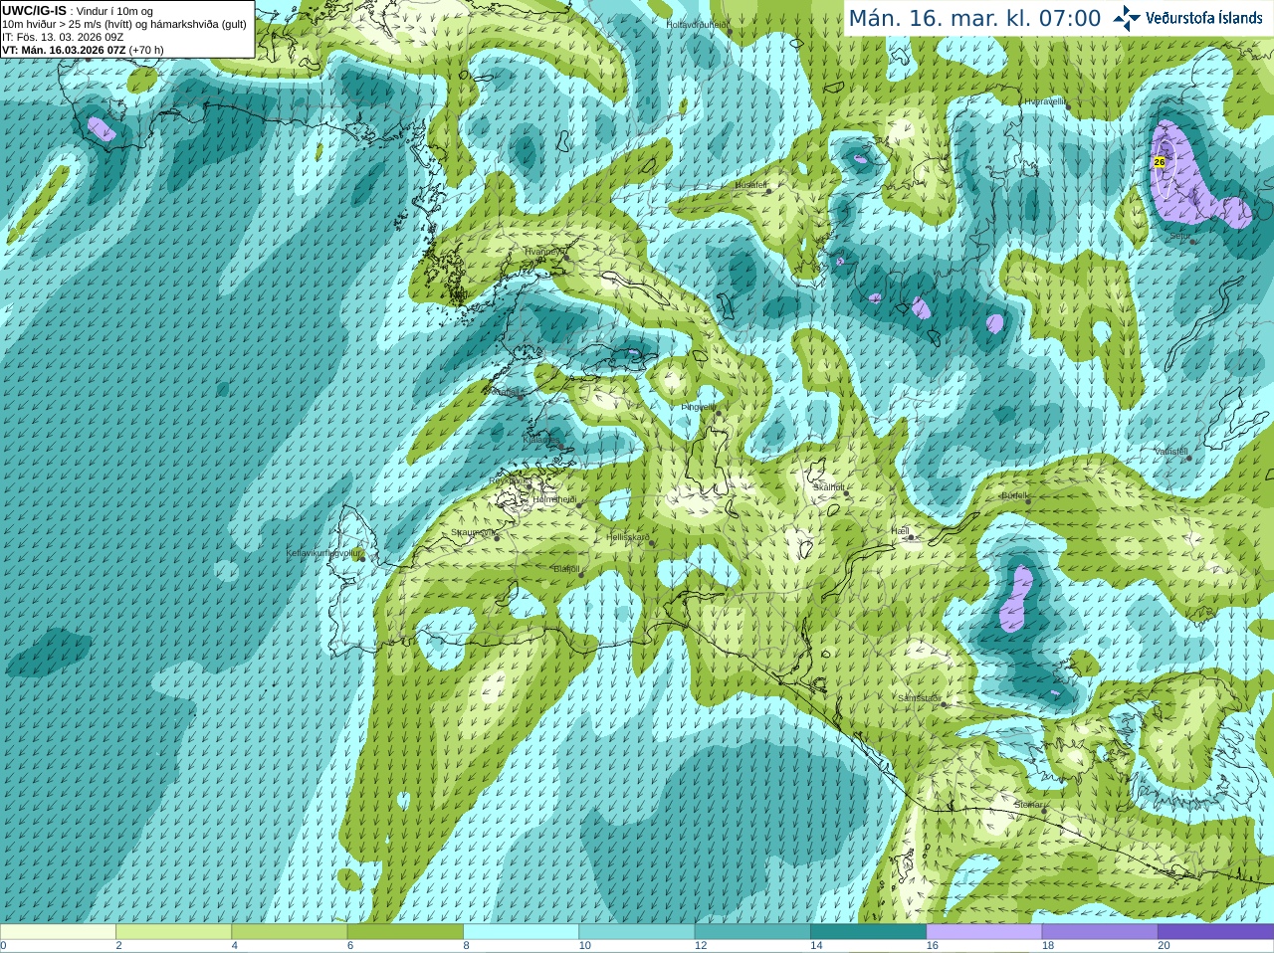Select the Hveravellir station label
This screenshot has width=1274, height=953.
click(x=1045, y=101)
